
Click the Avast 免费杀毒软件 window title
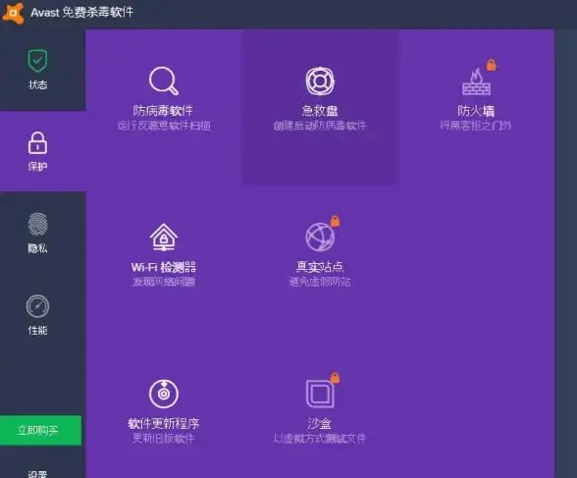click(82, 13)
